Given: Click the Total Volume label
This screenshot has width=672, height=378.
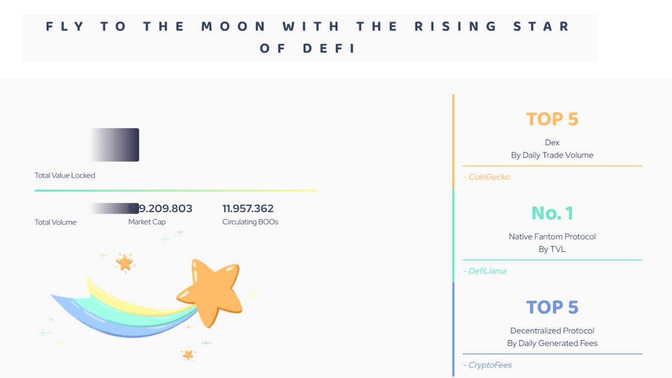Looking at the screenshot, I should pos(56,222).
